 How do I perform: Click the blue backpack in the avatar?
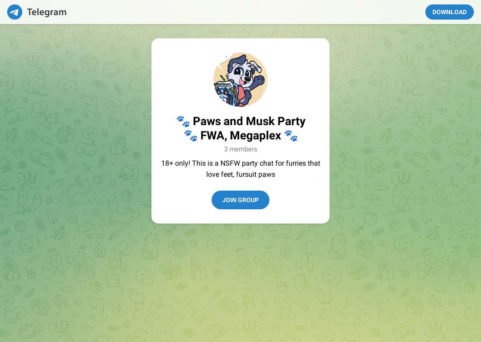226,94
